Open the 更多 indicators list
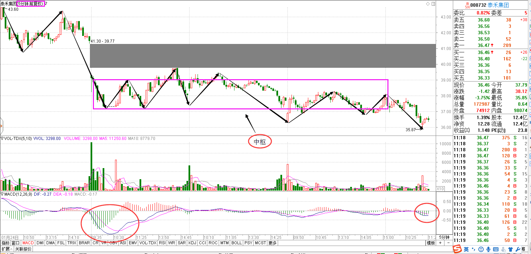 tap(272, 243)
